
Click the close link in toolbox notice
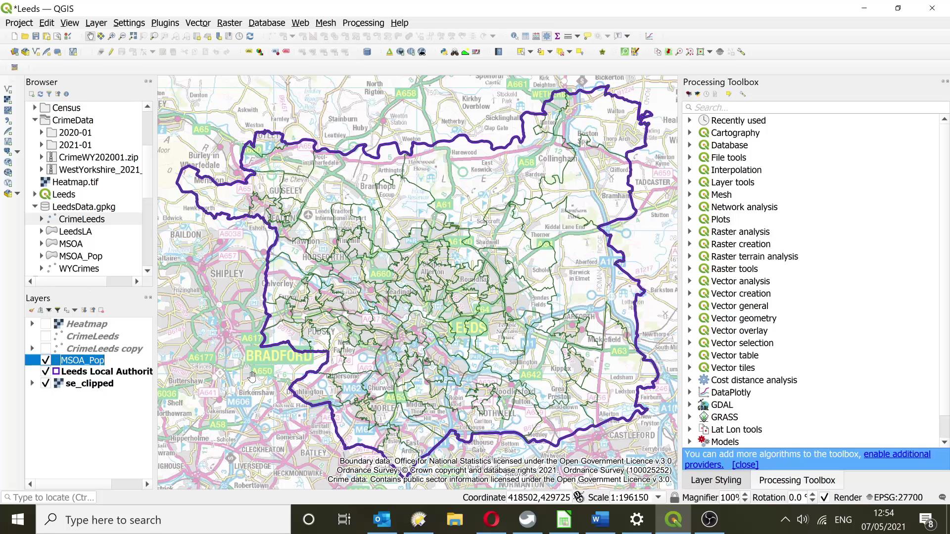click(745, 465)
